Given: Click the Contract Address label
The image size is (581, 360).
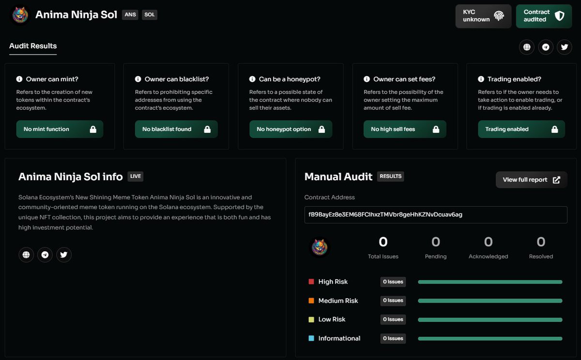Looking at the screenshot, I should click(330, 197).
